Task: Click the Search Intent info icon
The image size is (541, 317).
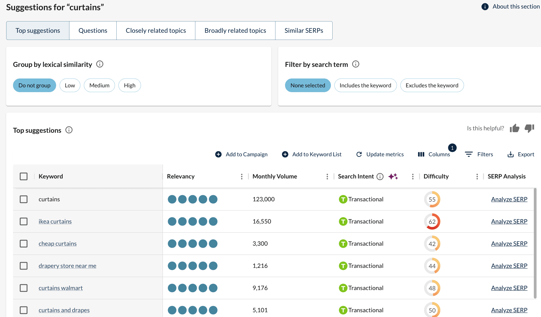Action: [x=380, y=176]
